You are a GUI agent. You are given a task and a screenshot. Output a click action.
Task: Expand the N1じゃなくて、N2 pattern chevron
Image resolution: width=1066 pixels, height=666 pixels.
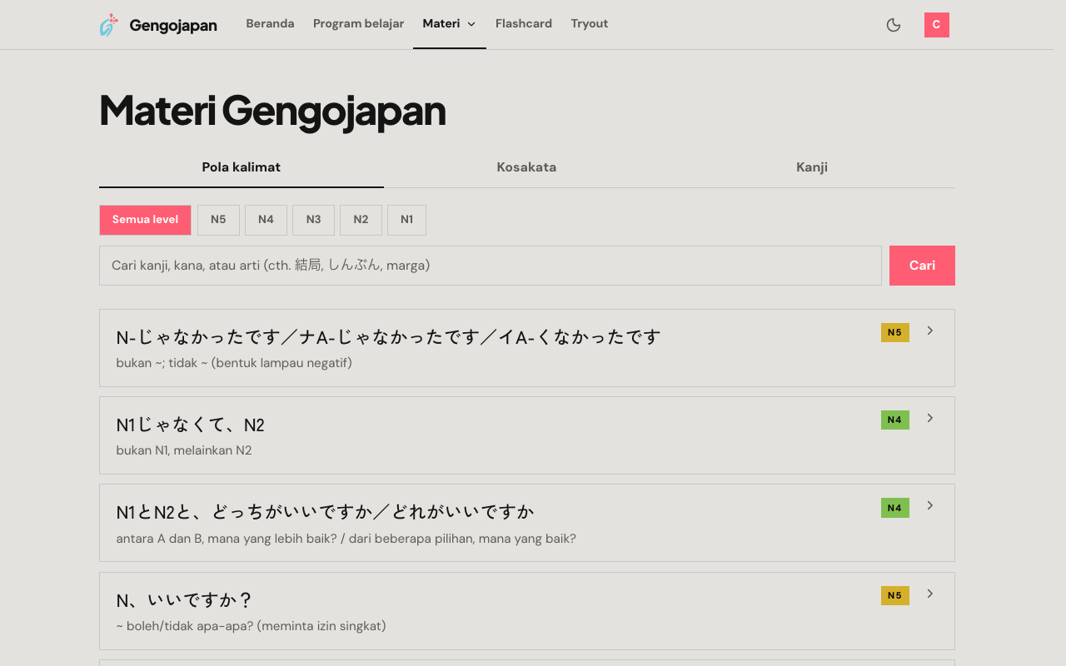pos(930,418)
